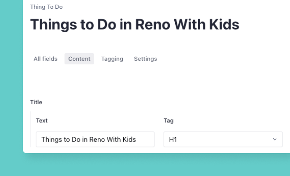Image resolution: width=290 pixels, height=176 pixels.
Task: Click the page heading 'Things to Do in Reno With Kids'
Action: tap(134, 25)
